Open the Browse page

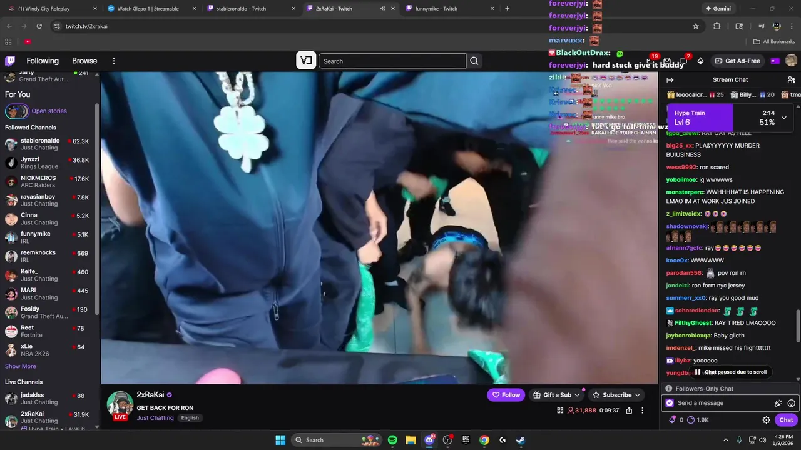pos(84,61)
